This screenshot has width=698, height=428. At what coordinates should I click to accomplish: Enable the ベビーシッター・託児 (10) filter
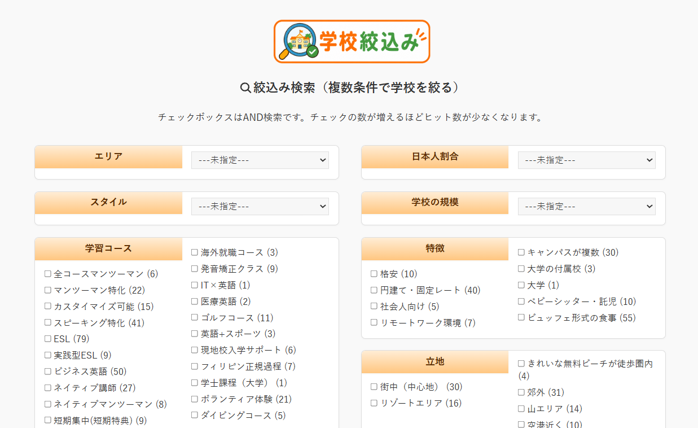pos(521,302)
